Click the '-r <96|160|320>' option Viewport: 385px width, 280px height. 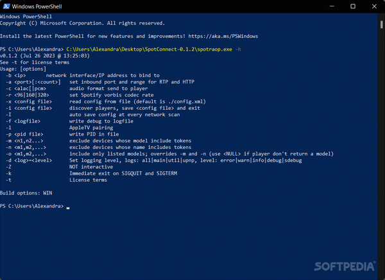click(27, 95)
